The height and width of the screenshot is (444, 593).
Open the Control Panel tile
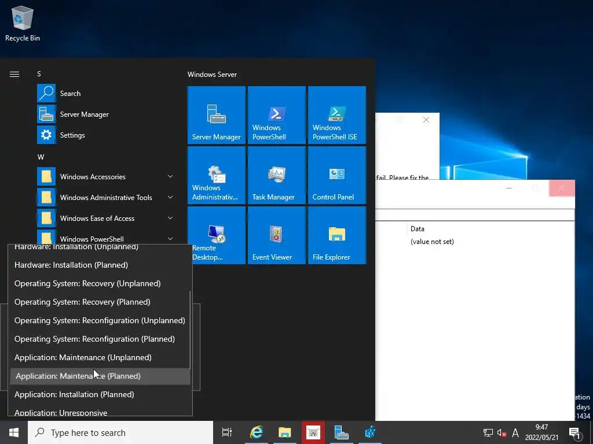(x=337, y=175)
